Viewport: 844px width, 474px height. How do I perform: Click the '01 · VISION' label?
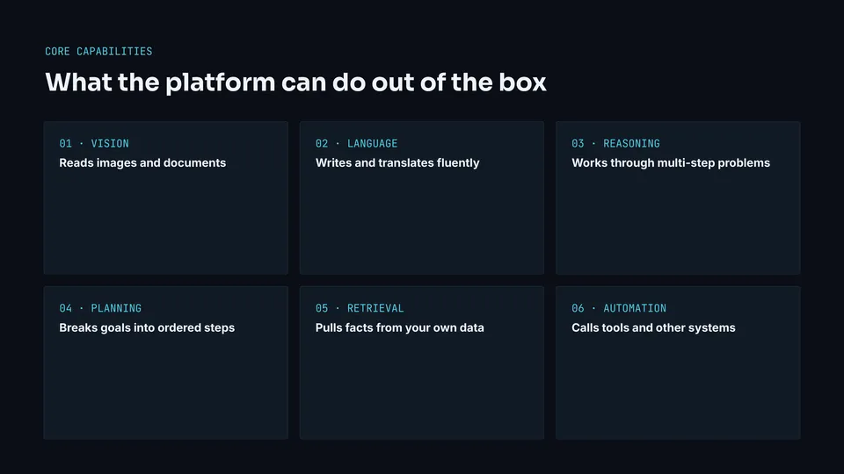point(94,143)
